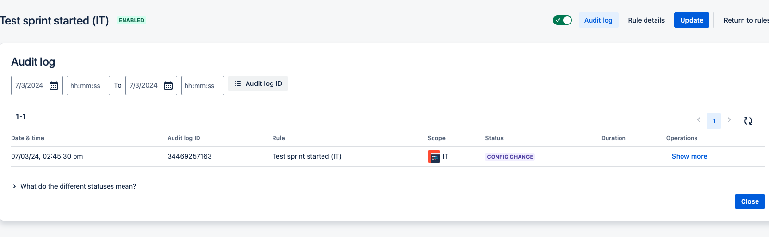Go to next page arrow
Image resolution: width=769 pixels, height=237 pixels.
[729, 120]
